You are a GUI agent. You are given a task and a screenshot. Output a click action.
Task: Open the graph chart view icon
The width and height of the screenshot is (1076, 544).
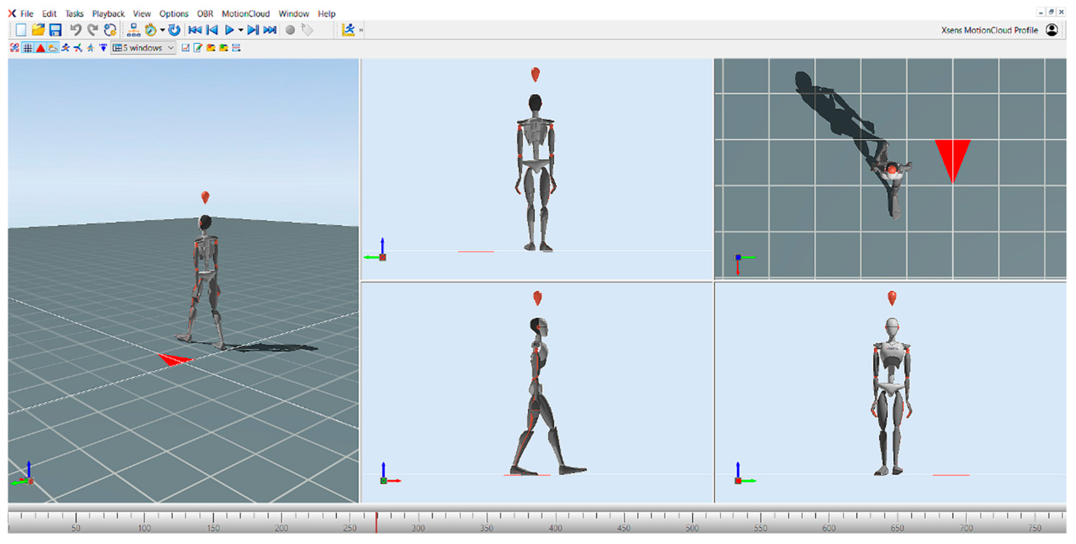pos(185,48)
